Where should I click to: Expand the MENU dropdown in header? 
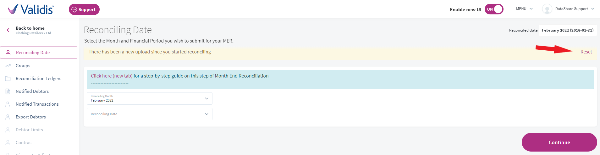click(x=524, y=9)
